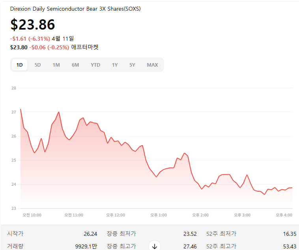Screen dimensions: 299x250
Task: Click the 26 y-axis label
Action: (x=14, y=136)
